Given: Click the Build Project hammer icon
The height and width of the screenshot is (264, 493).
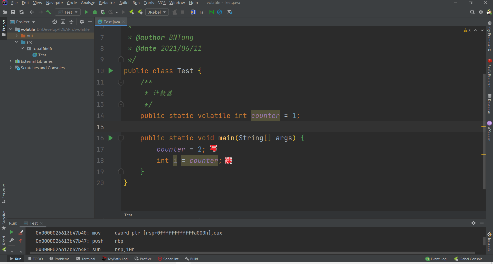Looking at the screenshot, I should tap(49, 12).
